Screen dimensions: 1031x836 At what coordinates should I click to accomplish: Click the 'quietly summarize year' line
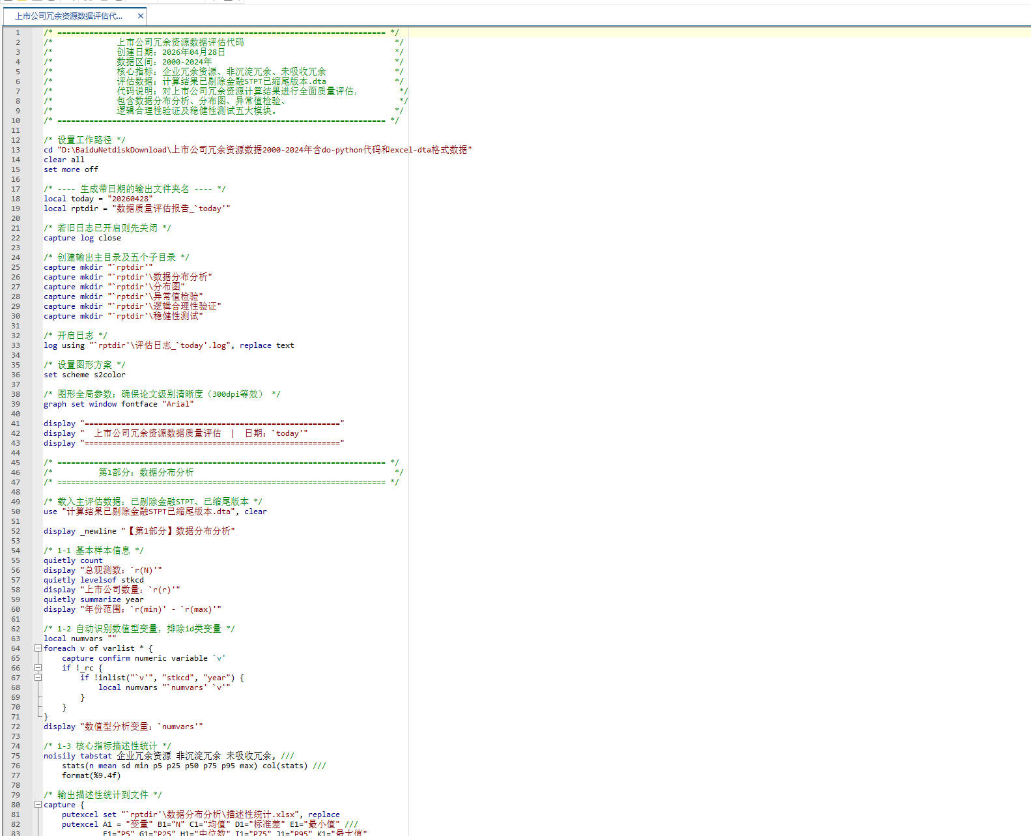pyautogui.click(x=94, y=599)
